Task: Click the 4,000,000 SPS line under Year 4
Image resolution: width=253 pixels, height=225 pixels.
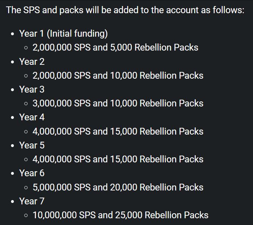Action: click(118, 131)
